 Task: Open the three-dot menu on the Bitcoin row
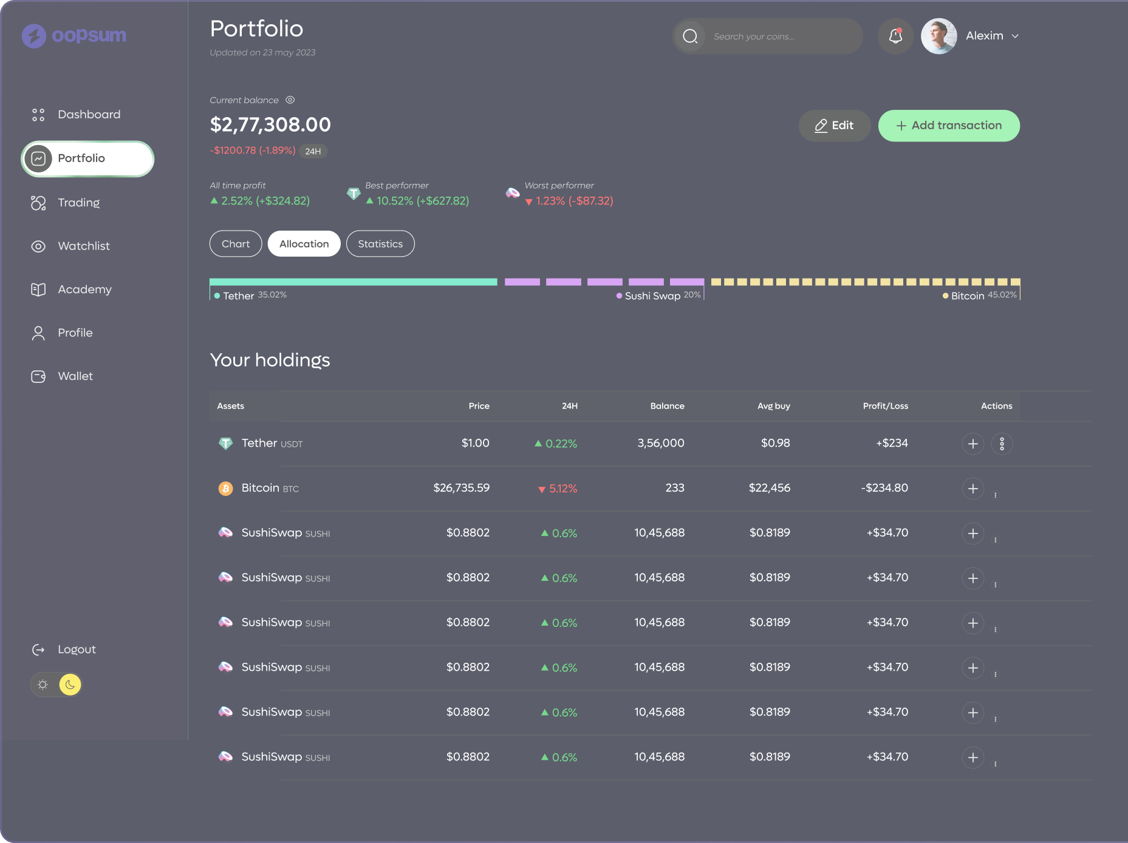point(995,495)
